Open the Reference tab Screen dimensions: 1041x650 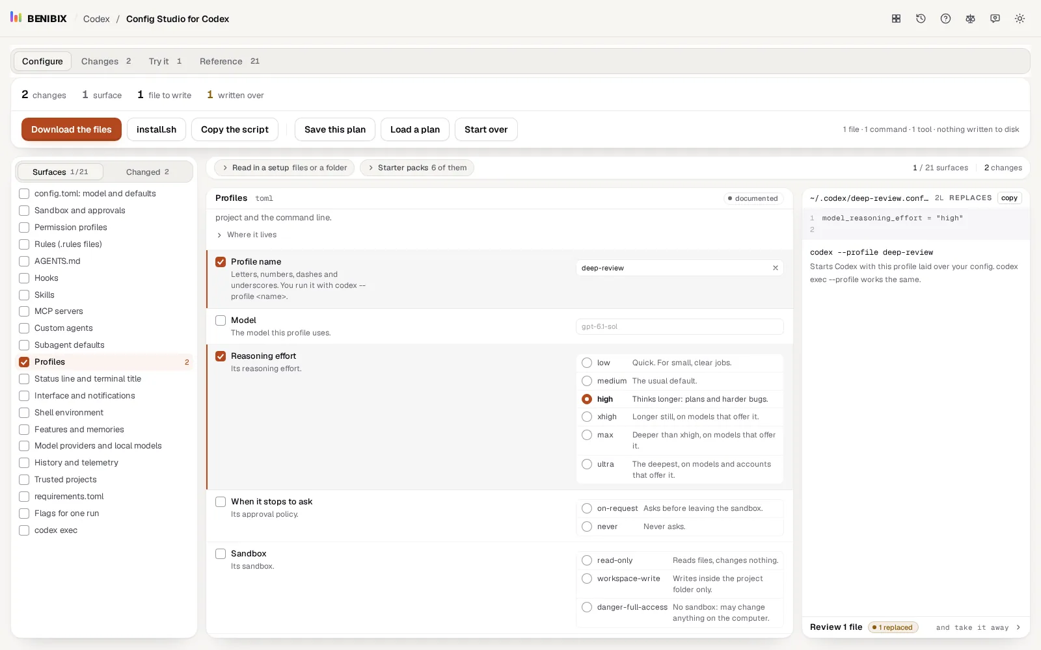click(x=229, y=61)
